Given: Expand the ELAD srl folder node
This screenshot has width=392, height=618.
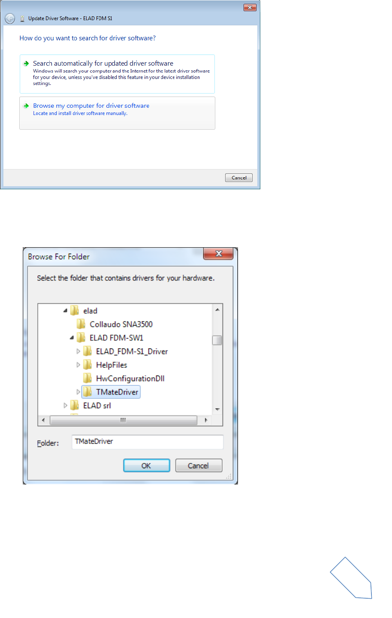Looking at the screenshot, I should pos(65,405).
